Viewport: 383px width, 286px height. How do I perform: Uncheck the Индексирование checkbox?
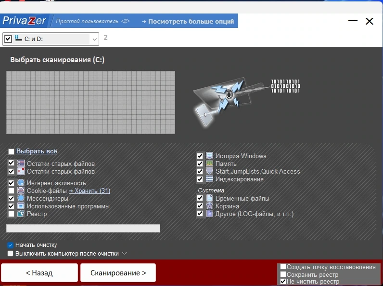(200, 179)
